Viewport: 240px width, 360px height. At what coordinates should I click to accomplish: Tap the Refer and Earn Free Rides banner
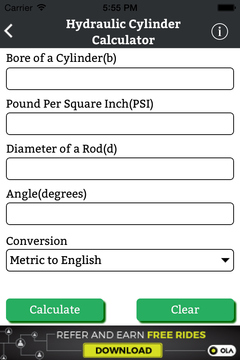[x=120, y=343]
